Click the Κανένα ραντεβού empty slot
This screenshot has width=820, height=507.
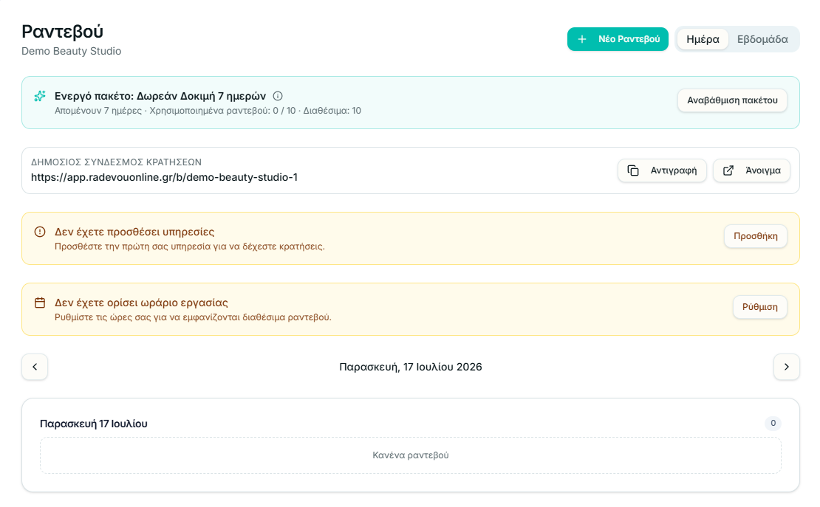[411, 455]
